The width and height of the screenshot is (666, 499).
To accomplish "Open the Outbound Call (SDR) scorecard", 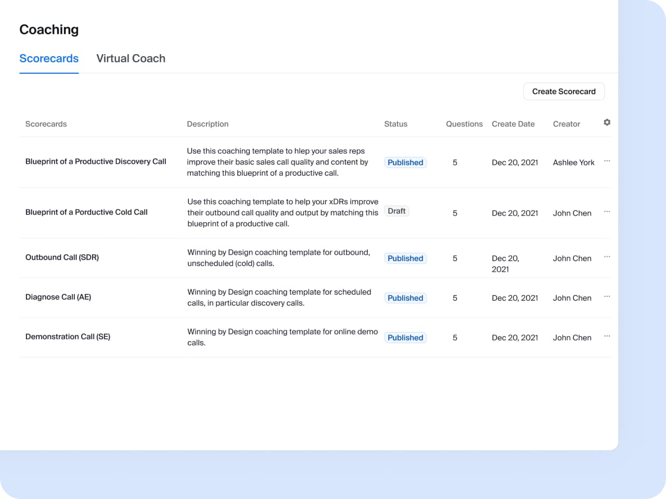I will 62,257.
